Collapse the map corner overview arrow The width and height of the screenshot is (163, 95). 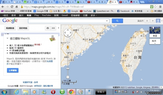point(161,87)
